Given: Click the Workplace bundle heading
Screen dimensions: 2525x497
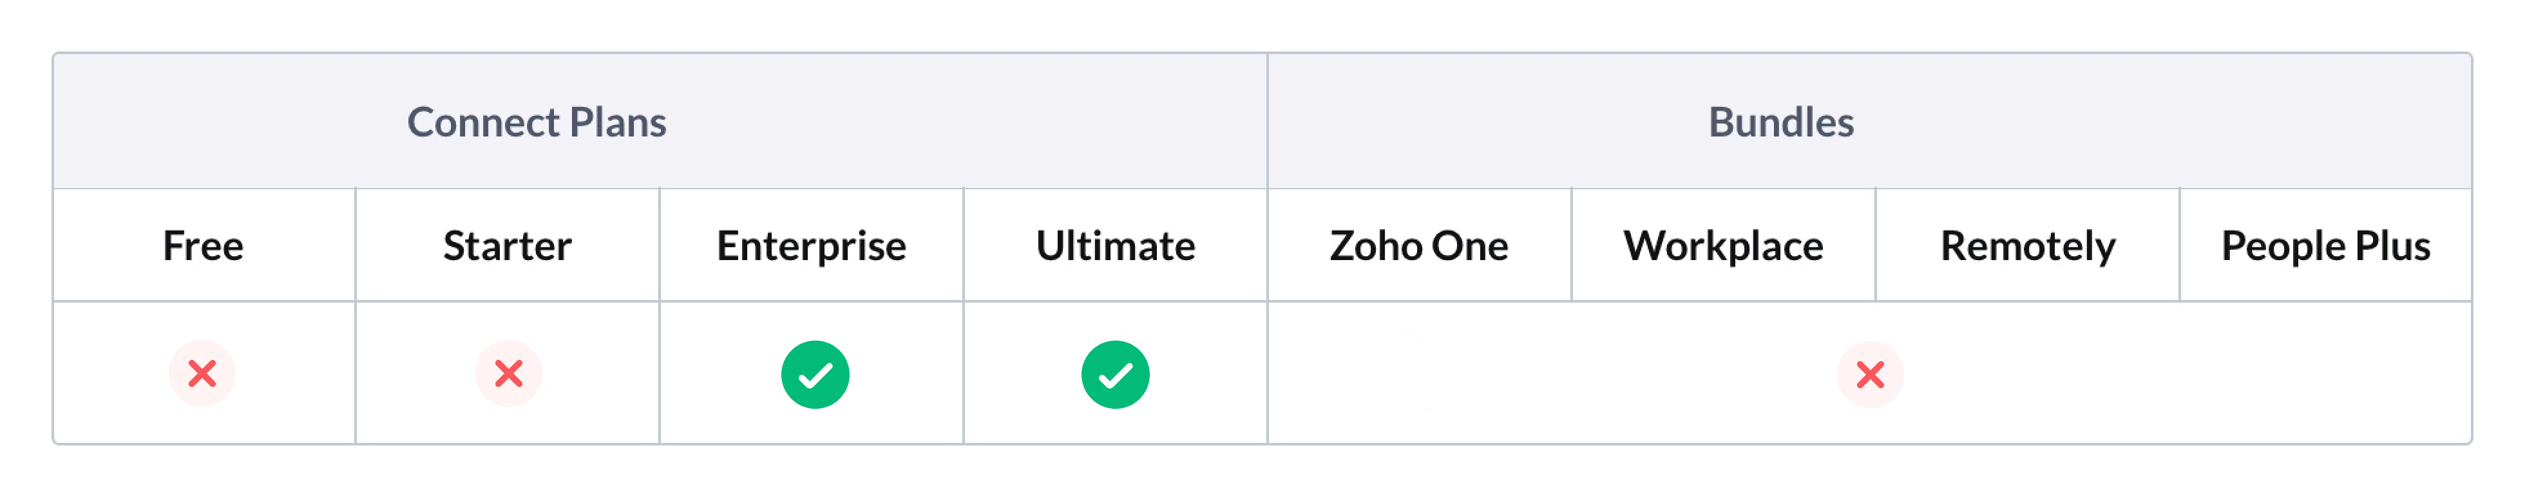Looking at the screenshot, I should [1723, 246].
